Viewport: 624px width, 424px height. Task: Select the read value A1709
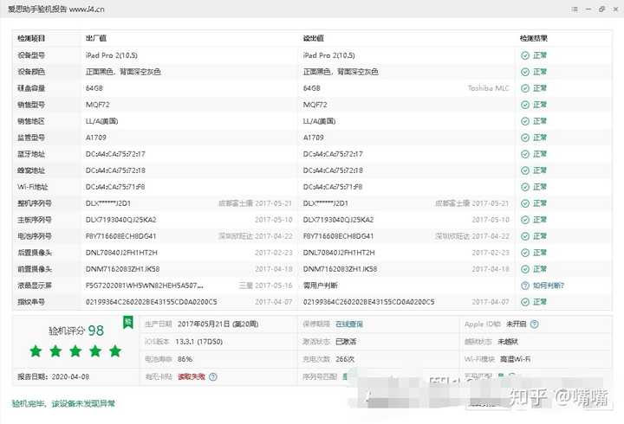pos(313,138)
